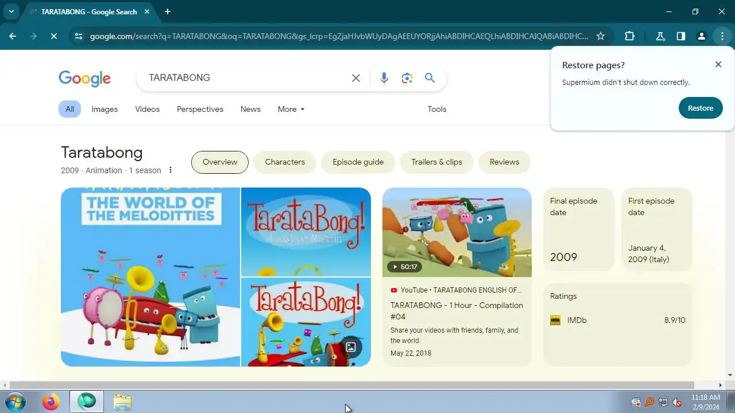
Task: Click the network tray icon
Action: (x=663, y=402)
